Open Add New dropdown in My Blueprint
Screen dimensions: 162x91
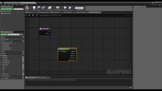[x=4, y=34]
